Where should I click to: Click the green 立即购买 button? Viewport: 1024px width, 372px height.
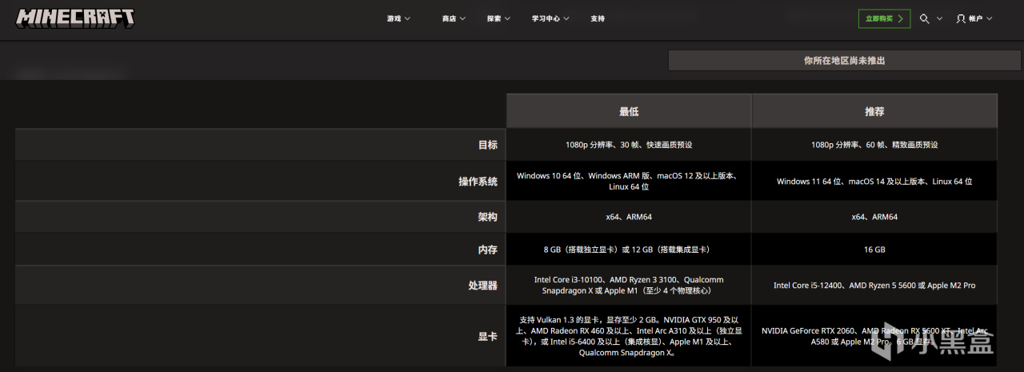pyautogui.click(x=884, y=18)
